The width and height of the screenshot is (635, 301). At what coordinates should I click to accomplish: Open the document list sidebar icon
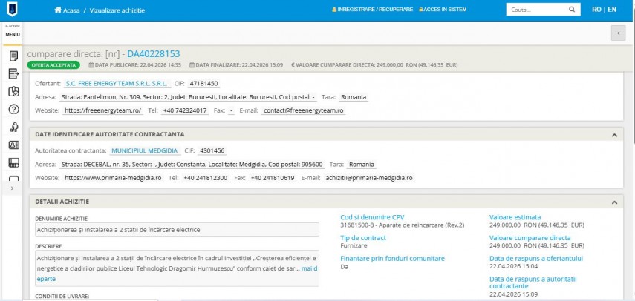pos(13,56)
